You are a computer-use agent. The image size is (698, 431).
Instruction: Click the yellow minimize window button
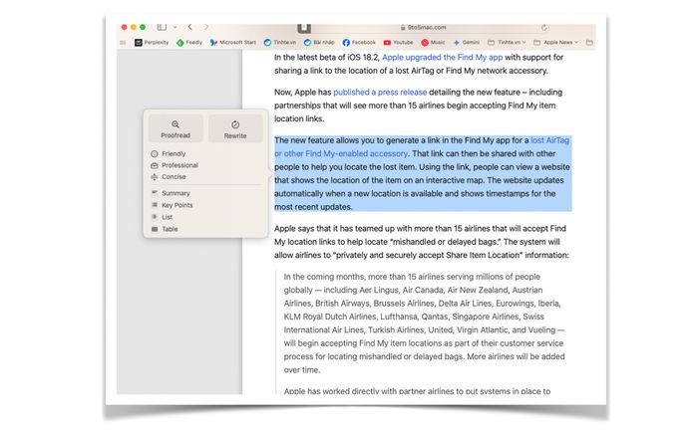tap(134, 27)
